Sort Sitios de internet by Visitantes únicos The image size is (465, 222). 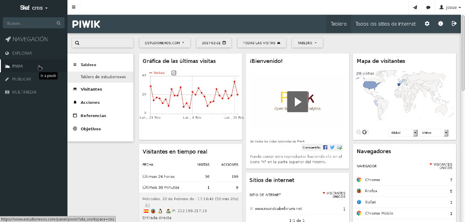pyautogui.click(x=334, y=195)
